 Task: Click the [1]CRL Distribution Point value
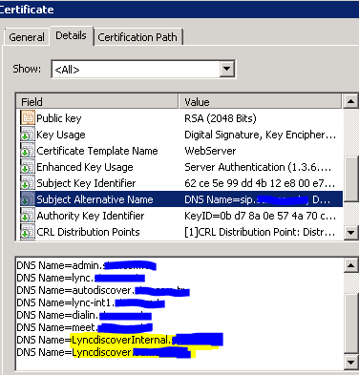pyautogui.click(x=260, y=232)
